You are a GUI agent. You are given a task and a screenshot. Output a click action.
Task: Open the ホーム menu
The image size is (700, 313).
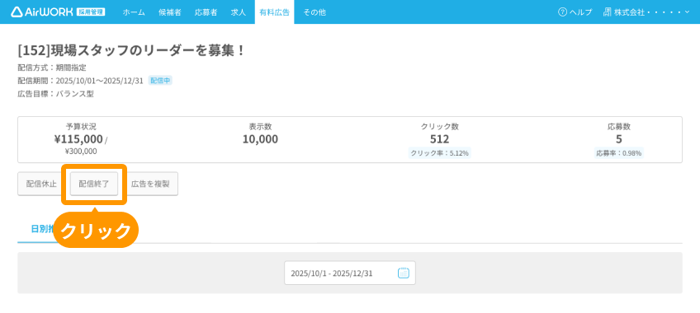pyautogui.click(x=134, y=12)
